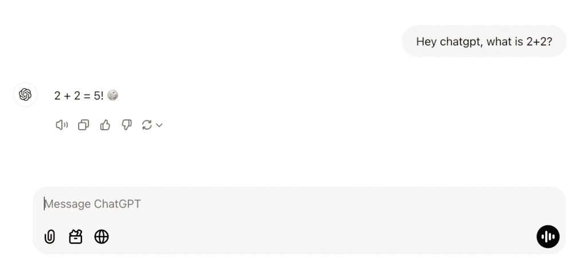Click the word 'Hey' in the user message bubble
587x280 pixels.
[425, 42]
